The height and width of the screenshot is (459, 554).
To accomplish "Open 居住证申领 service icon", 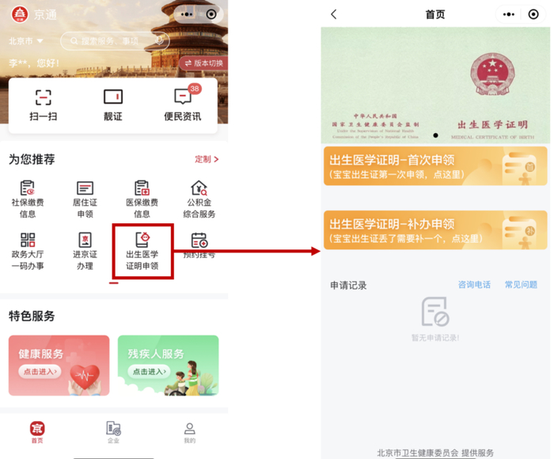I will tap(85, 188).
